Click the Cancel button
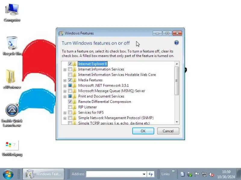 tap(168, 131)
